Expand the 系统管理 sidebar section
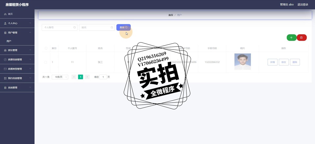Screen dimensions: 315x144 tap(17, 88)
